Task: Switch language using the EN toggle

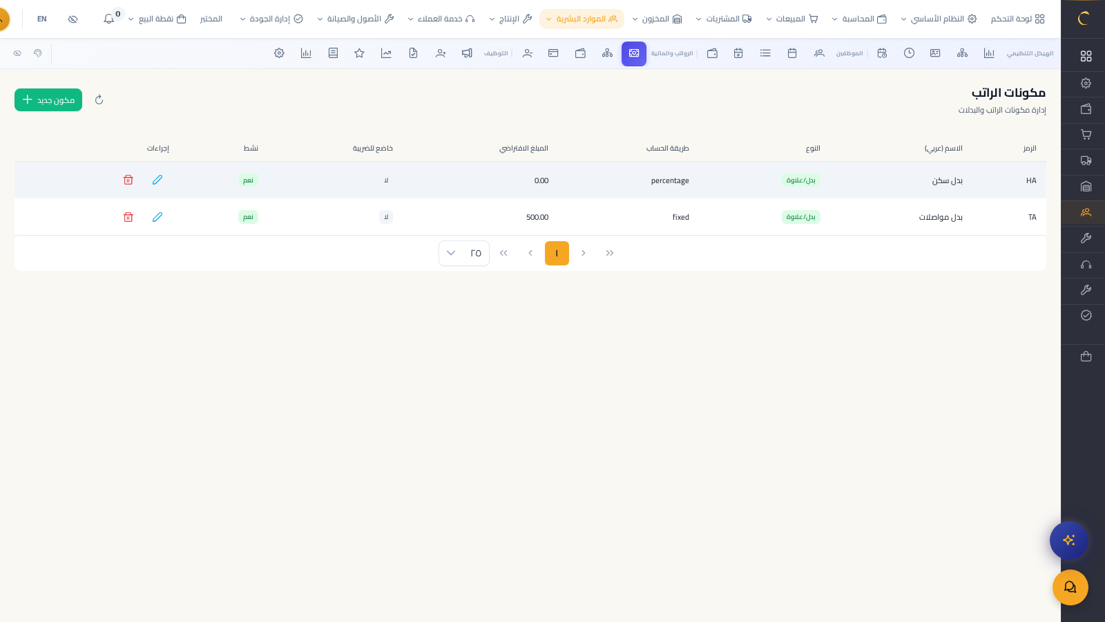Action: pyautogui.click(x=42, y=19)
